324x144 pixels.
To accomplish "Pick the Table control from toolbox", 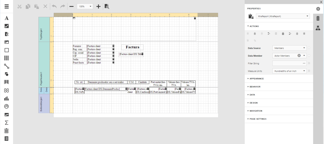I will pyautogui.click(x=6, y=58).
